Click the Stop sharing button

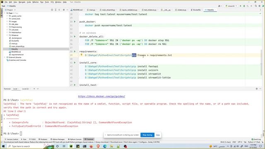[147, 135]
